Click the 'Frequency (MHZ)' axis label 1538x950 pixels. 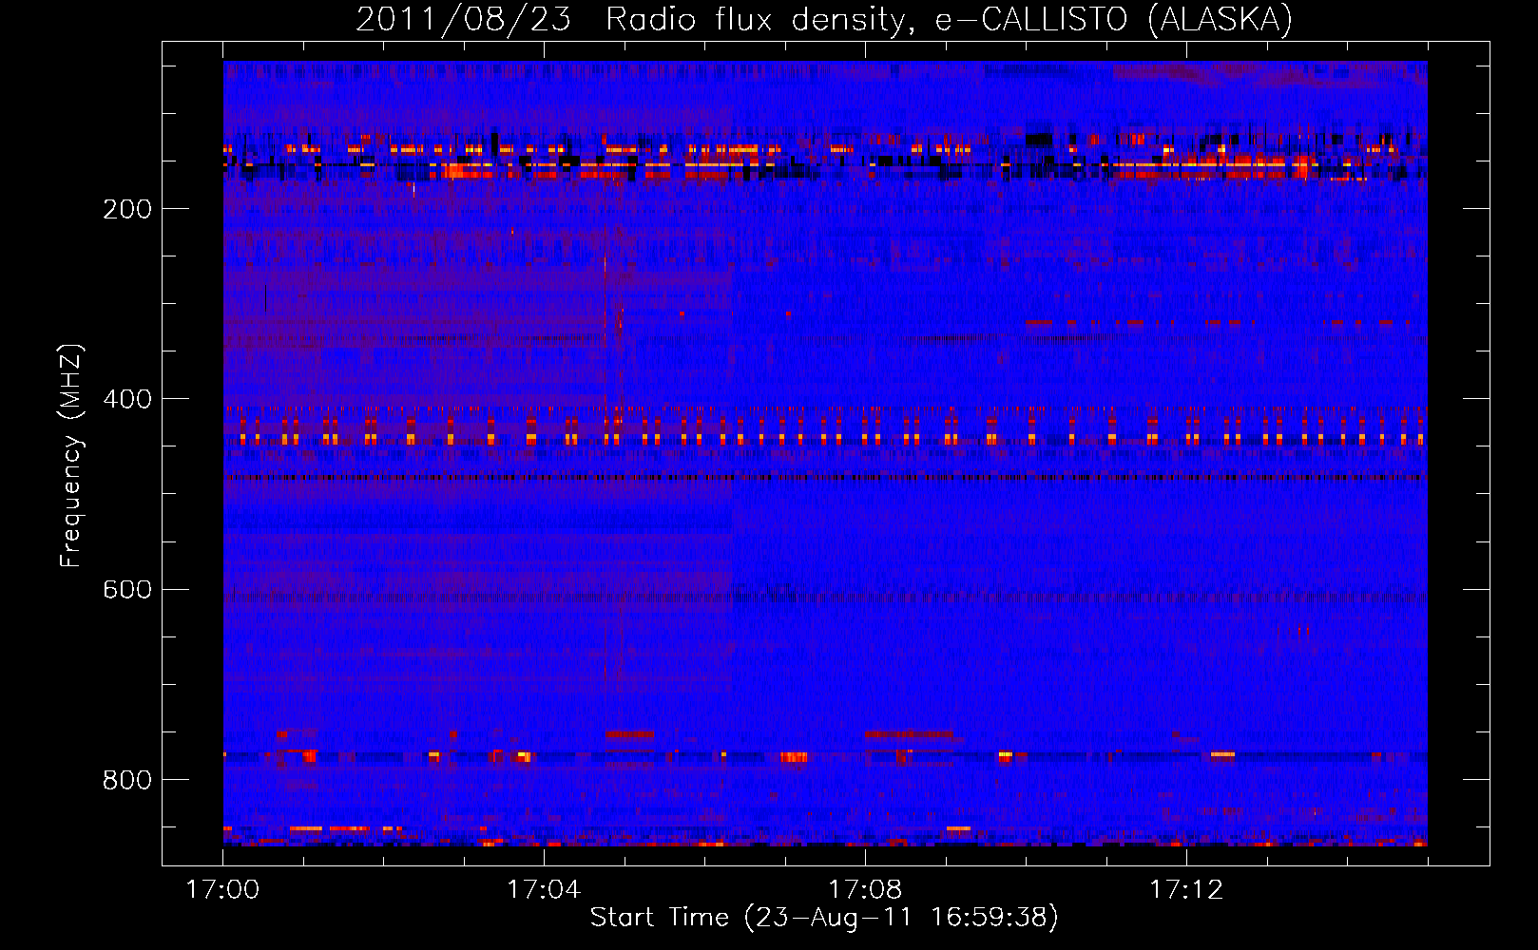71,455
